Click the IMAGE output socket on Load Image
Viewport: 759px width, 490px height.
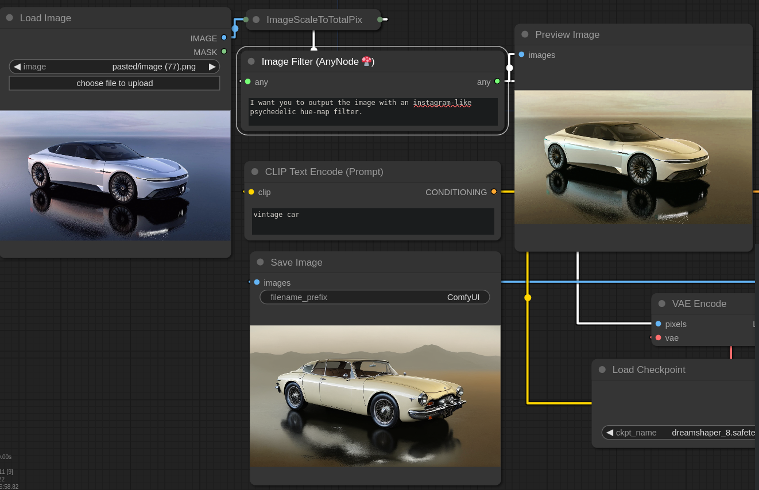tap(224, 38)
